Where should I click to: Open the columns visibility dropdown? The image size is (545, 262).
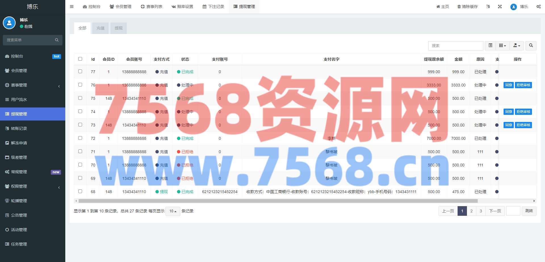[502, 46]
